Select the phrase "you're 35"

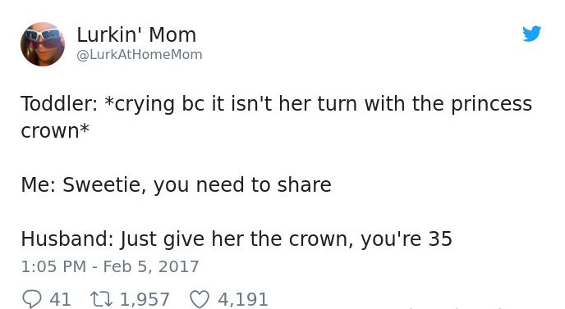point(407,239)
